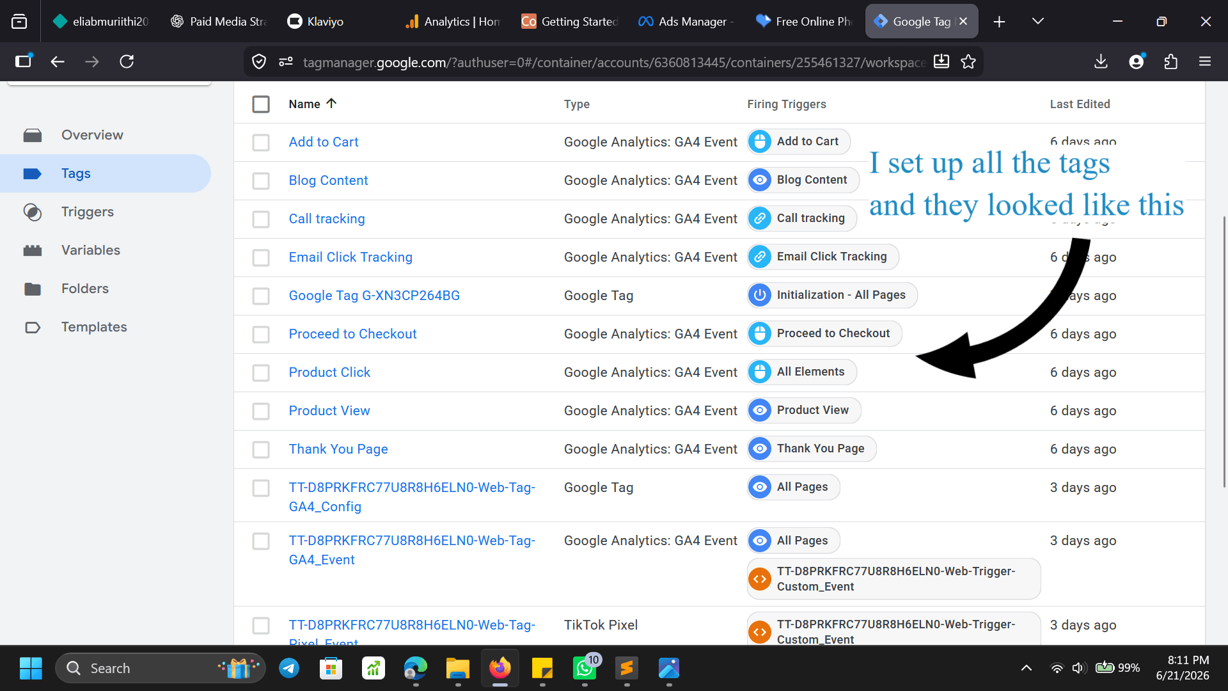Switch to the Getting Started browser tab

(569, 21)
